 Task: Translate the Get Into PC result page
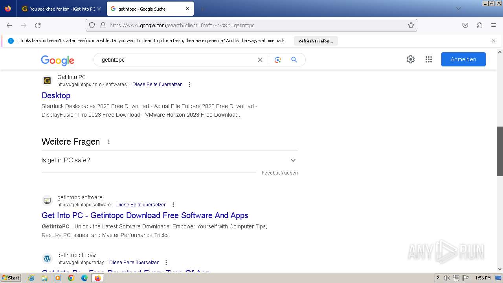point(158,85)
